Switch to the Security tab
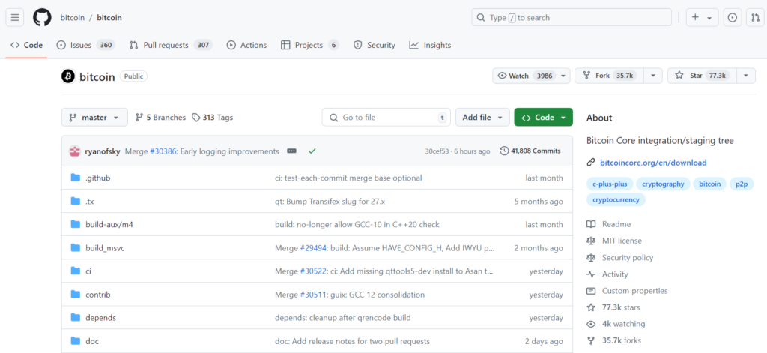767x353 pixels. (375, 45)
